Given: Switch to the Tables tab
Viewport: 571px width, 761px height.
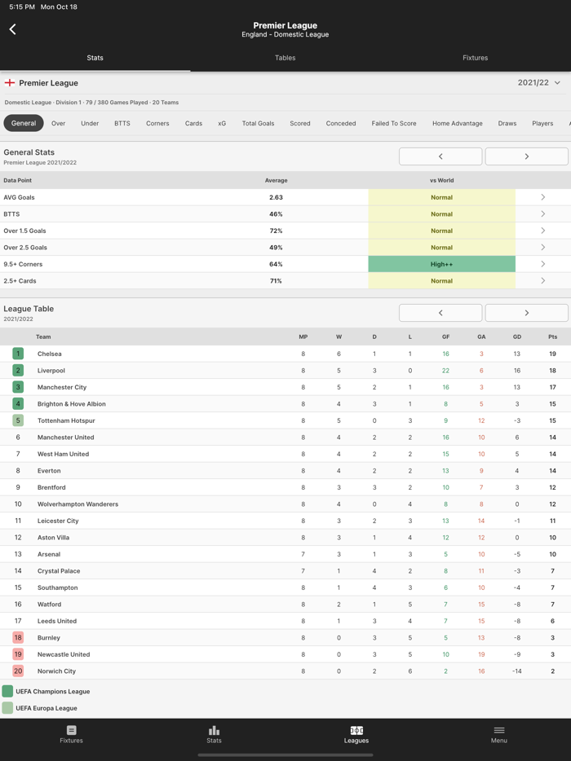Looking at the screenshot, I should (285, 58).
